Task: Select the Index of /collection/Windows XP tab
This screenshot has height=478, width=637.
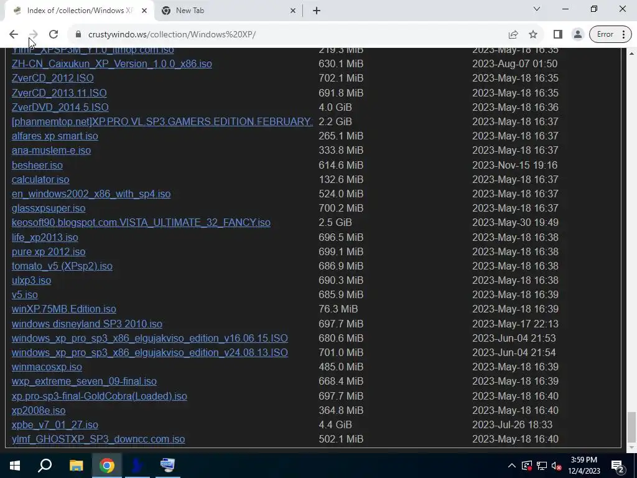Action: pyautogui.click(x=79, y=11)
